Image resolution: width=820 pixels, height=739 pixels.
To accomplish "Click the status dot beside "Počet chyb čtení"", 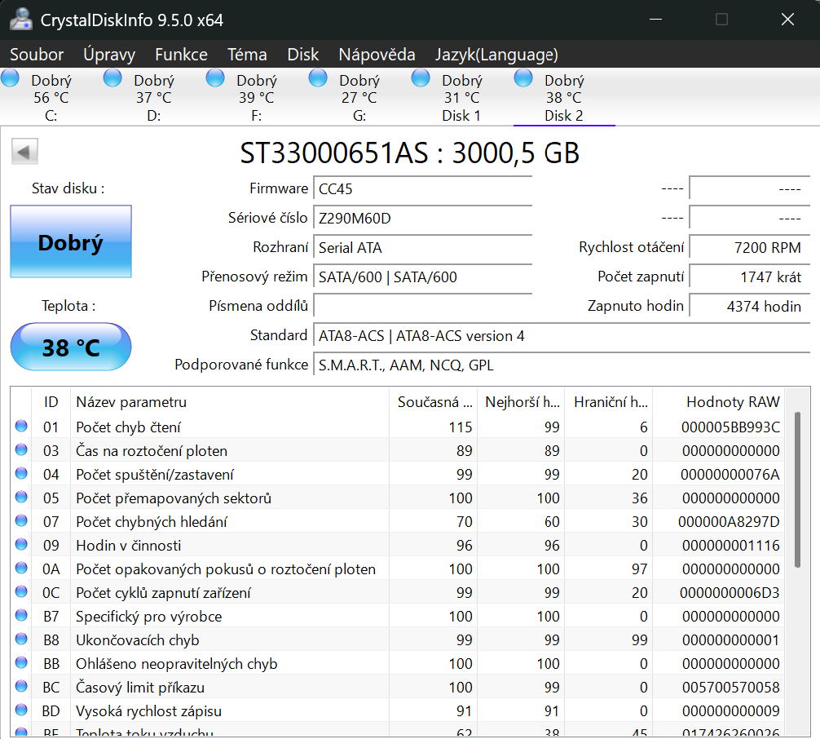I will [20, 427].
